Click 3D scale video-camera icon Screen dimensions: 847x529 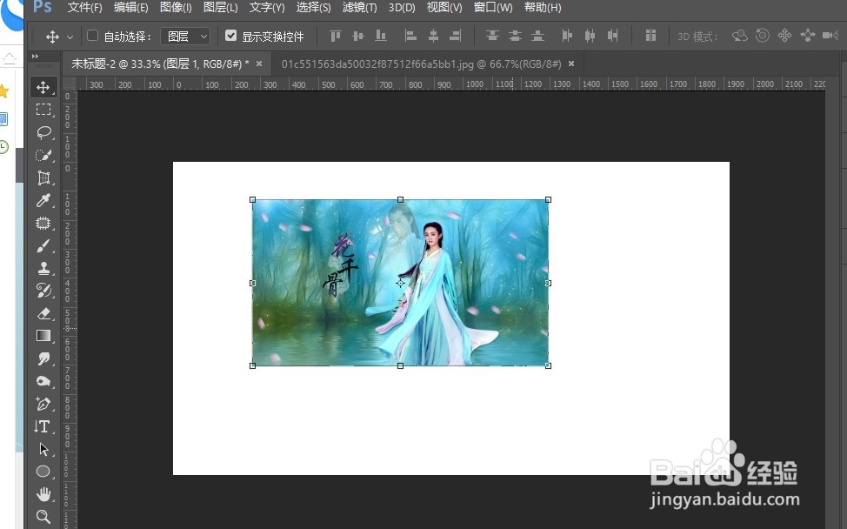pos(830,36)
